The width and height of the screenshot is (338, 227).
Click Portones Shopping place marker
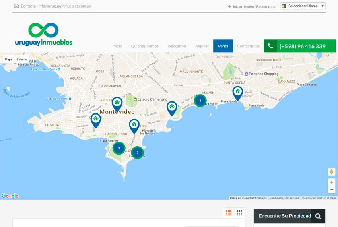247,74
